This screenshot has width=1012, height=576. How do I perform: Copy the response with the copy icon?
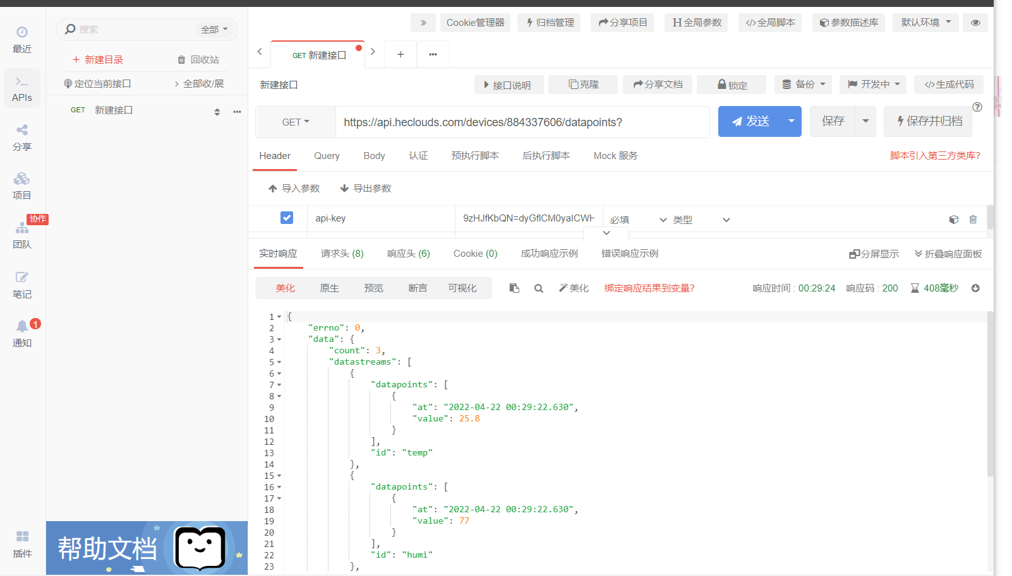514,288
